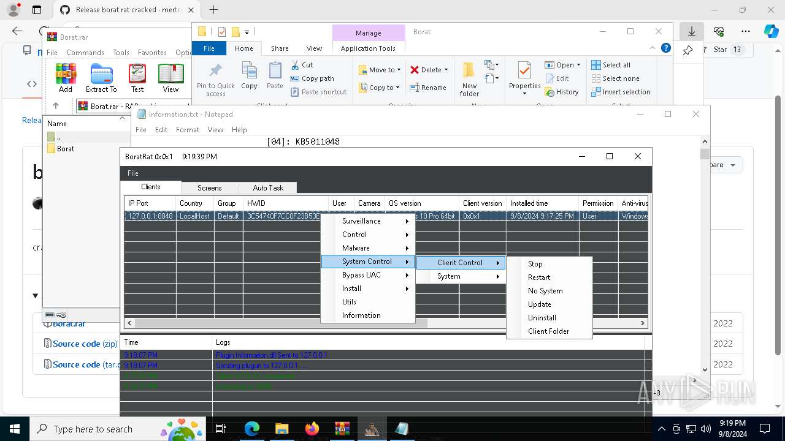785x441 pixels.
Task: Click the browser back arrow
Action: pos(17,31)
